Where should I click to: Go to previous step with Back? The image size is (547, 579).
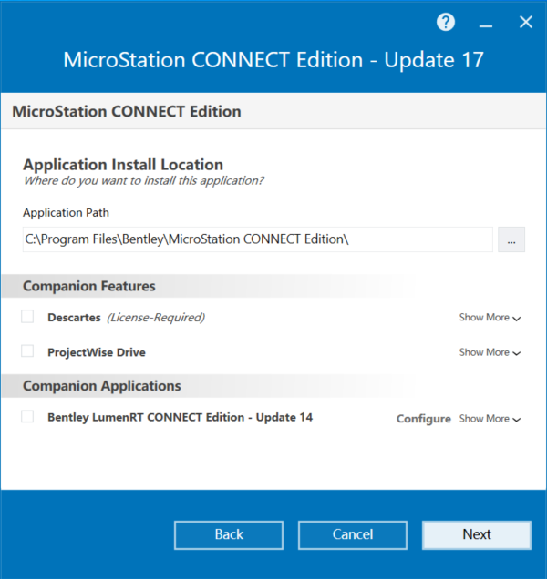pos(229,534)
